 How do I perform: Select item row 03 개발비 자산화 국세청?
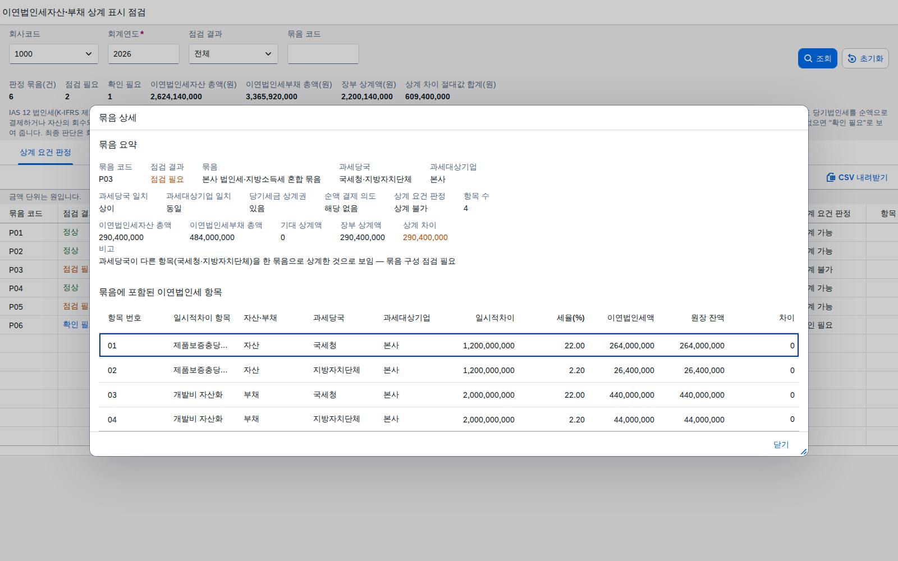tap(448, 394)
